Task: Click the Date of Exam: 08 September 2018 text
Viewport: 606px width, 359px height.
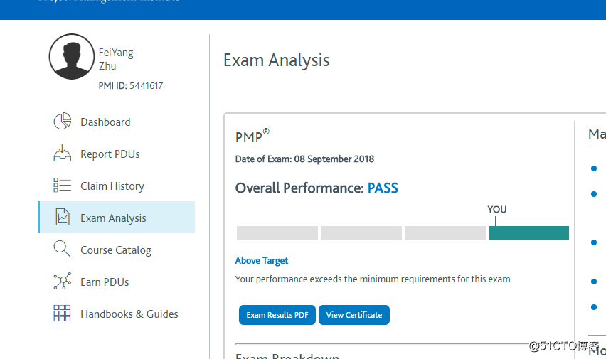Action: [304, 159]
